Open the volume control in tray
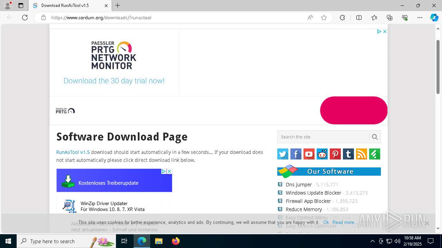The image size is (442, 248). pos(397,241)
